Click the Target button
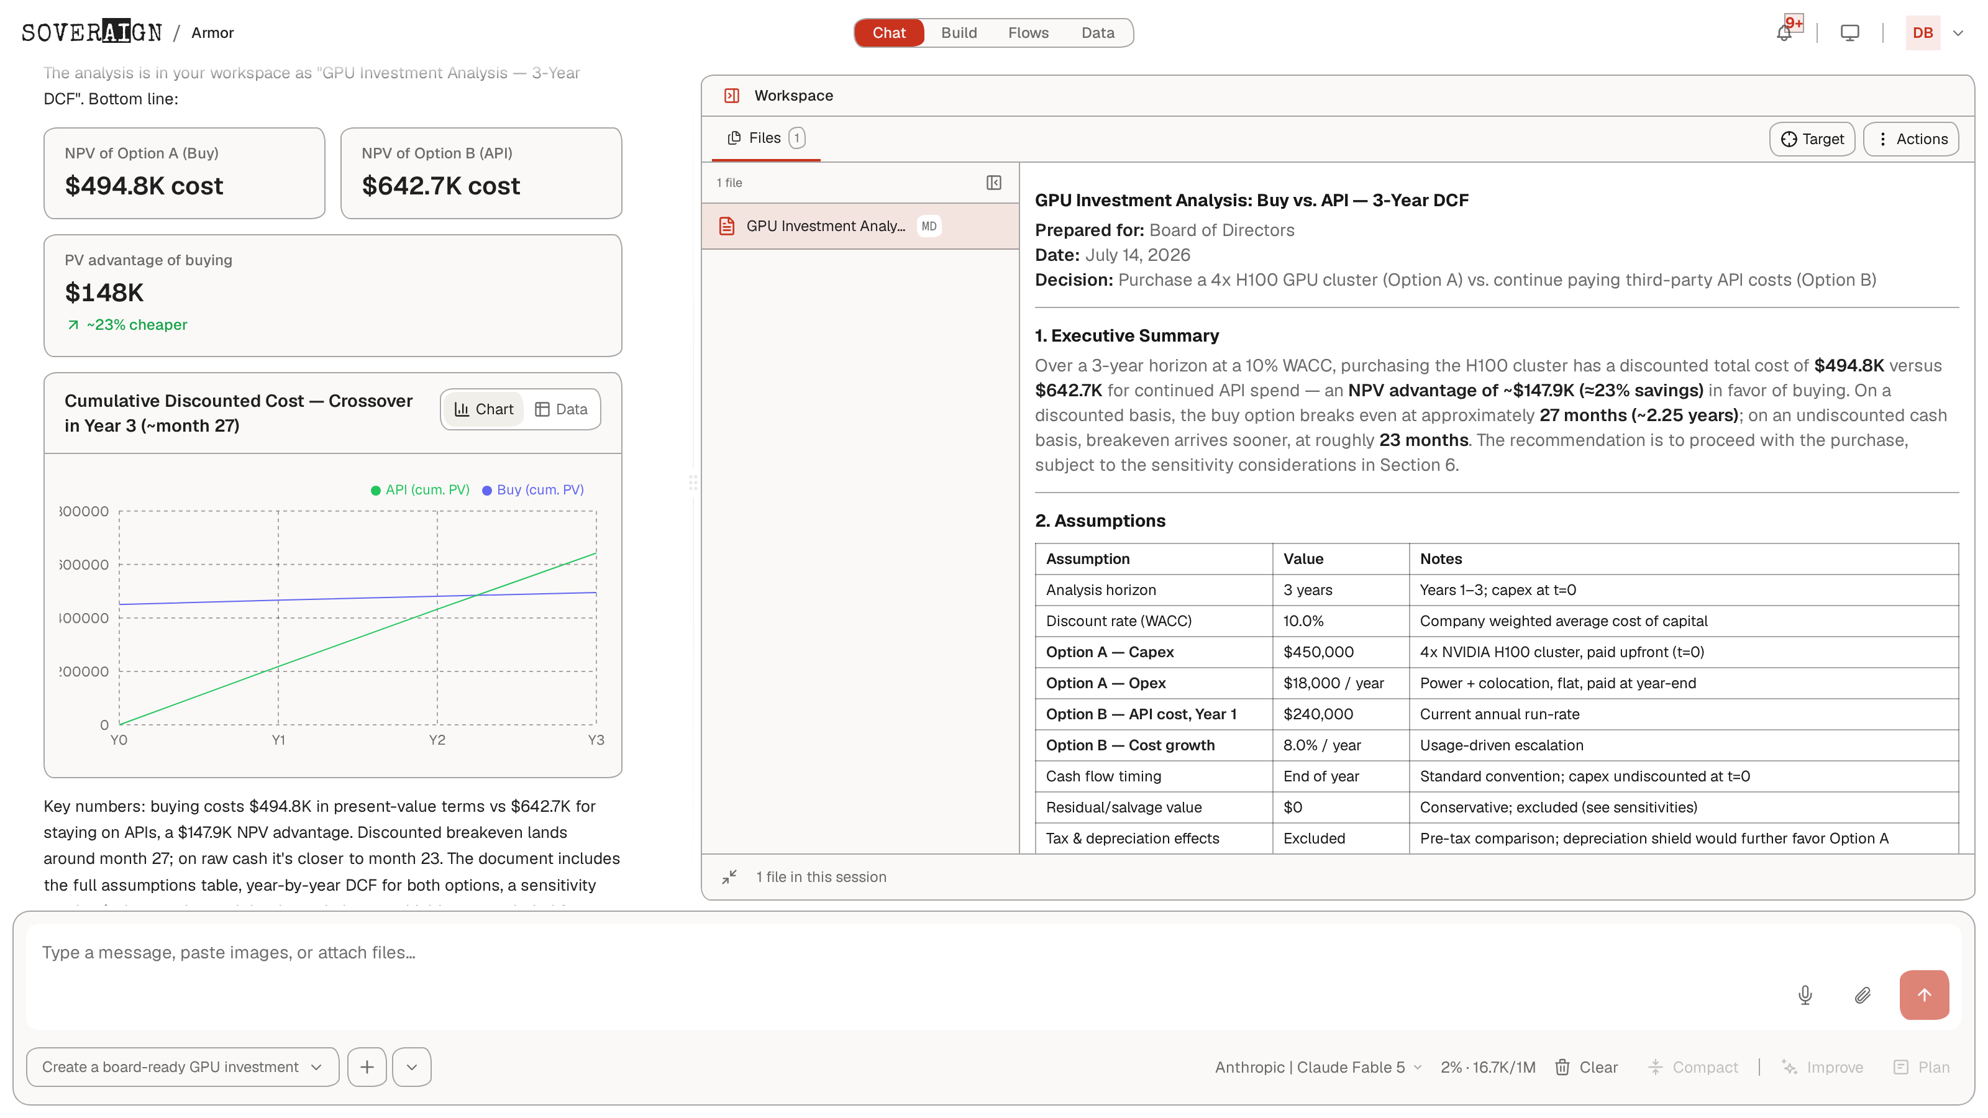This screenshot has height=1118, width=1988. coord(1812,139)
